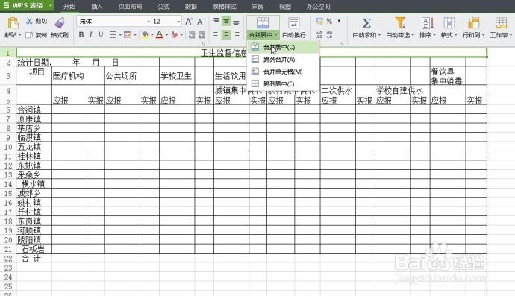Open the WPS 表格 application menu button
515x296 pixels.
coord(28,5)
